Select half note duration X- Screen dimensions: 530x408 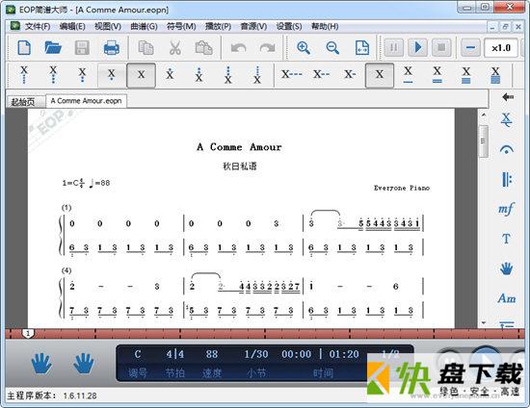click(x=350, y=74)
